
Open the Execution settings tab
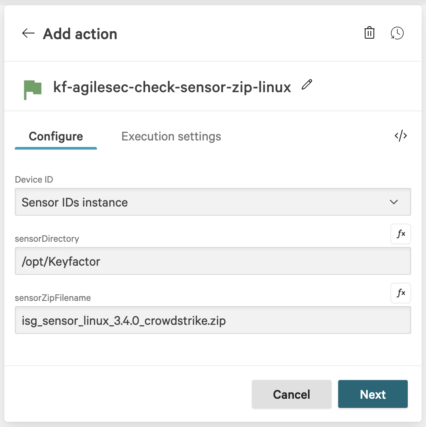click(171, 137)
